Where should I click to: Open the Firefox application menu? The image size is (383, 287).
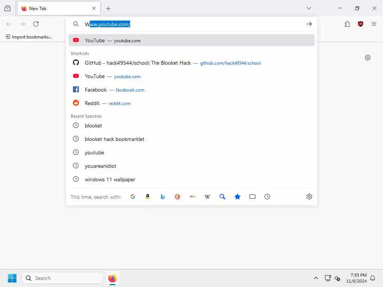click(x=374, y=24)
